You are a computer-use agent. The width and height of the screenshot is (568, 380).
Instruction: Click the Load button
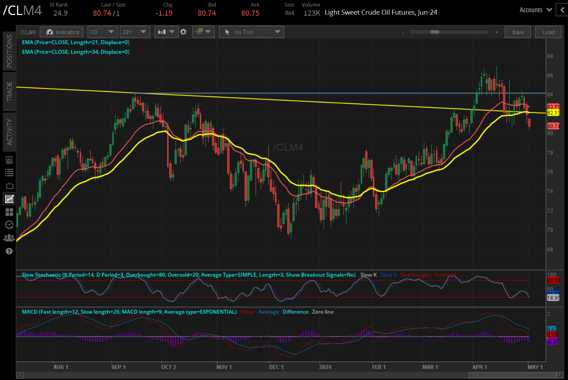(549, 32)
